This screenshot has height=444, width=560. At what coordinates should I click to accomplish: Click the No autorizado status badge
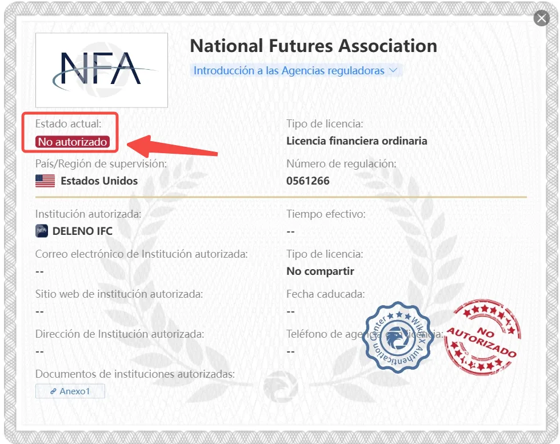point(73,142)
